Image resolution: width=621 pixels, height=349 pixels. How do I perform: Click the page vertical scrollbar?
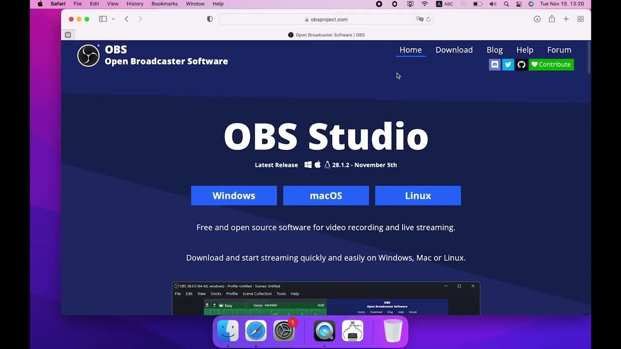[589, 58]
